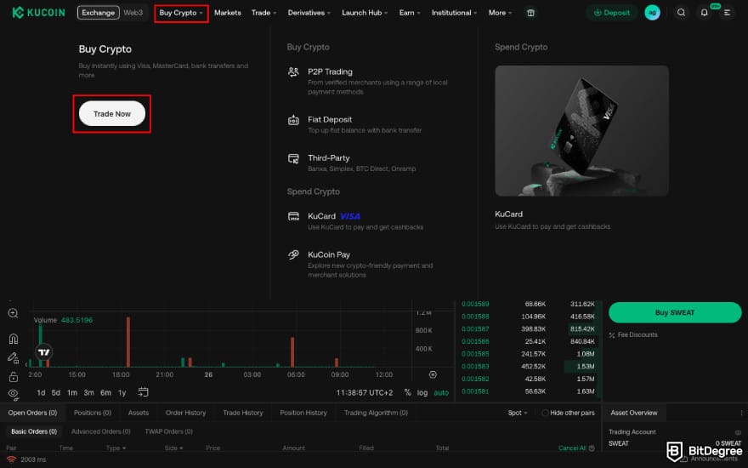This screenshot has width=748, height=468.
Task: Select the magnet mode chart tool
Action: pos(14,339)
